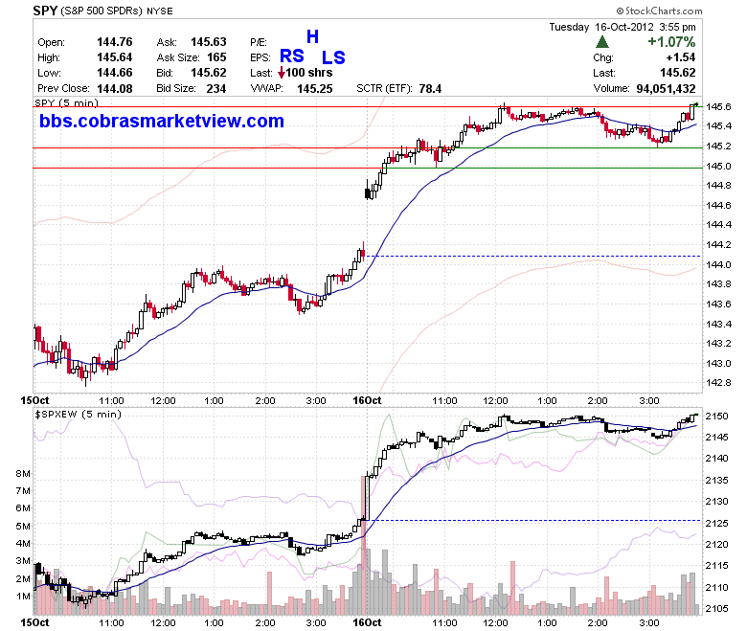The image size is (747, 631).
Task: Click the Volume 94,051,432 value
Action: tap(666, 89)
